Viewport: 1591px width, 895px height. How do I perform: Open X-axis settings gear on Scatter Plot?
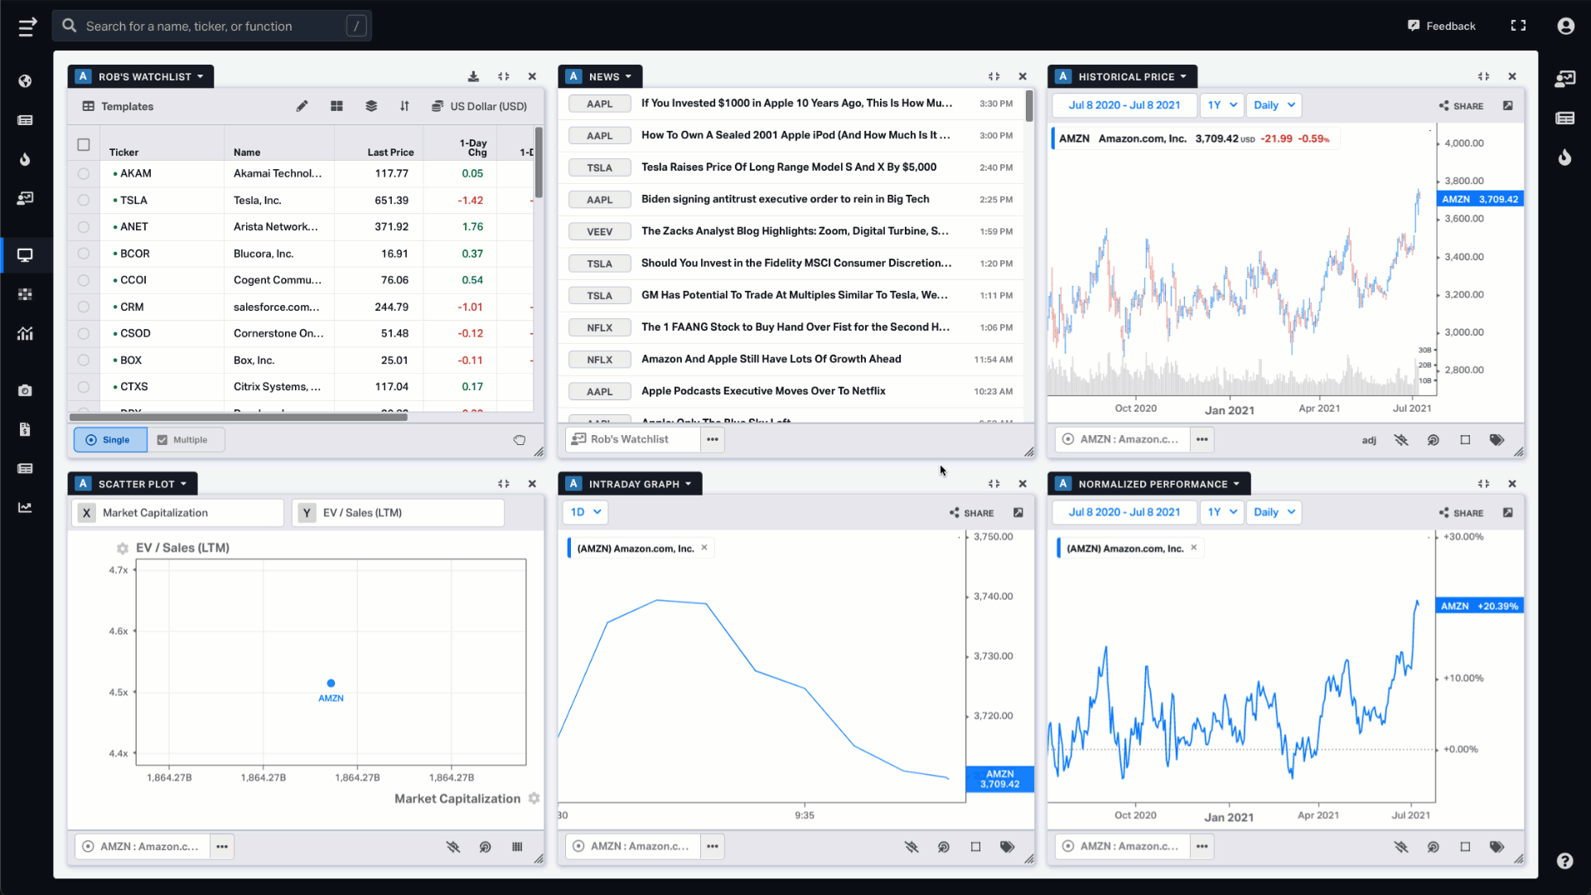coord(534,798)
